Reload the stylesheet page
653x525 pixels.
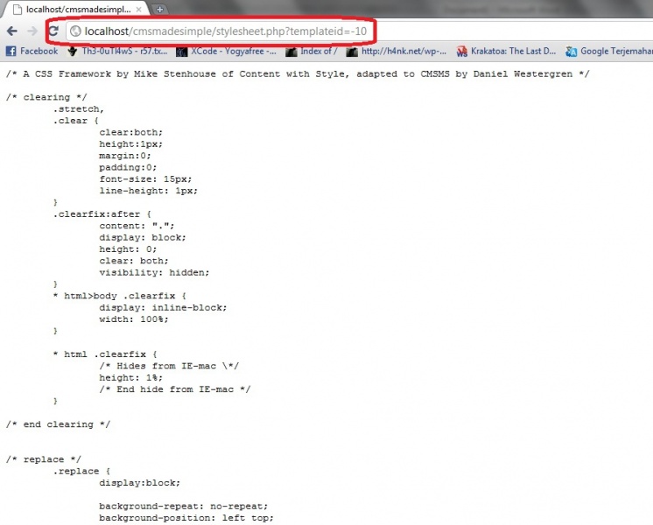[x=53, y=31]
